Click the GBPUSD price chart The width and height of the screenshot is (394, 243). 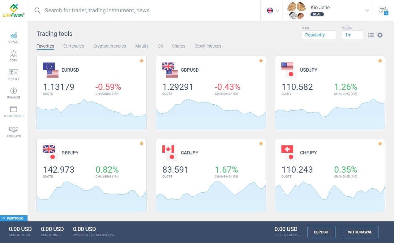(211, 114)
